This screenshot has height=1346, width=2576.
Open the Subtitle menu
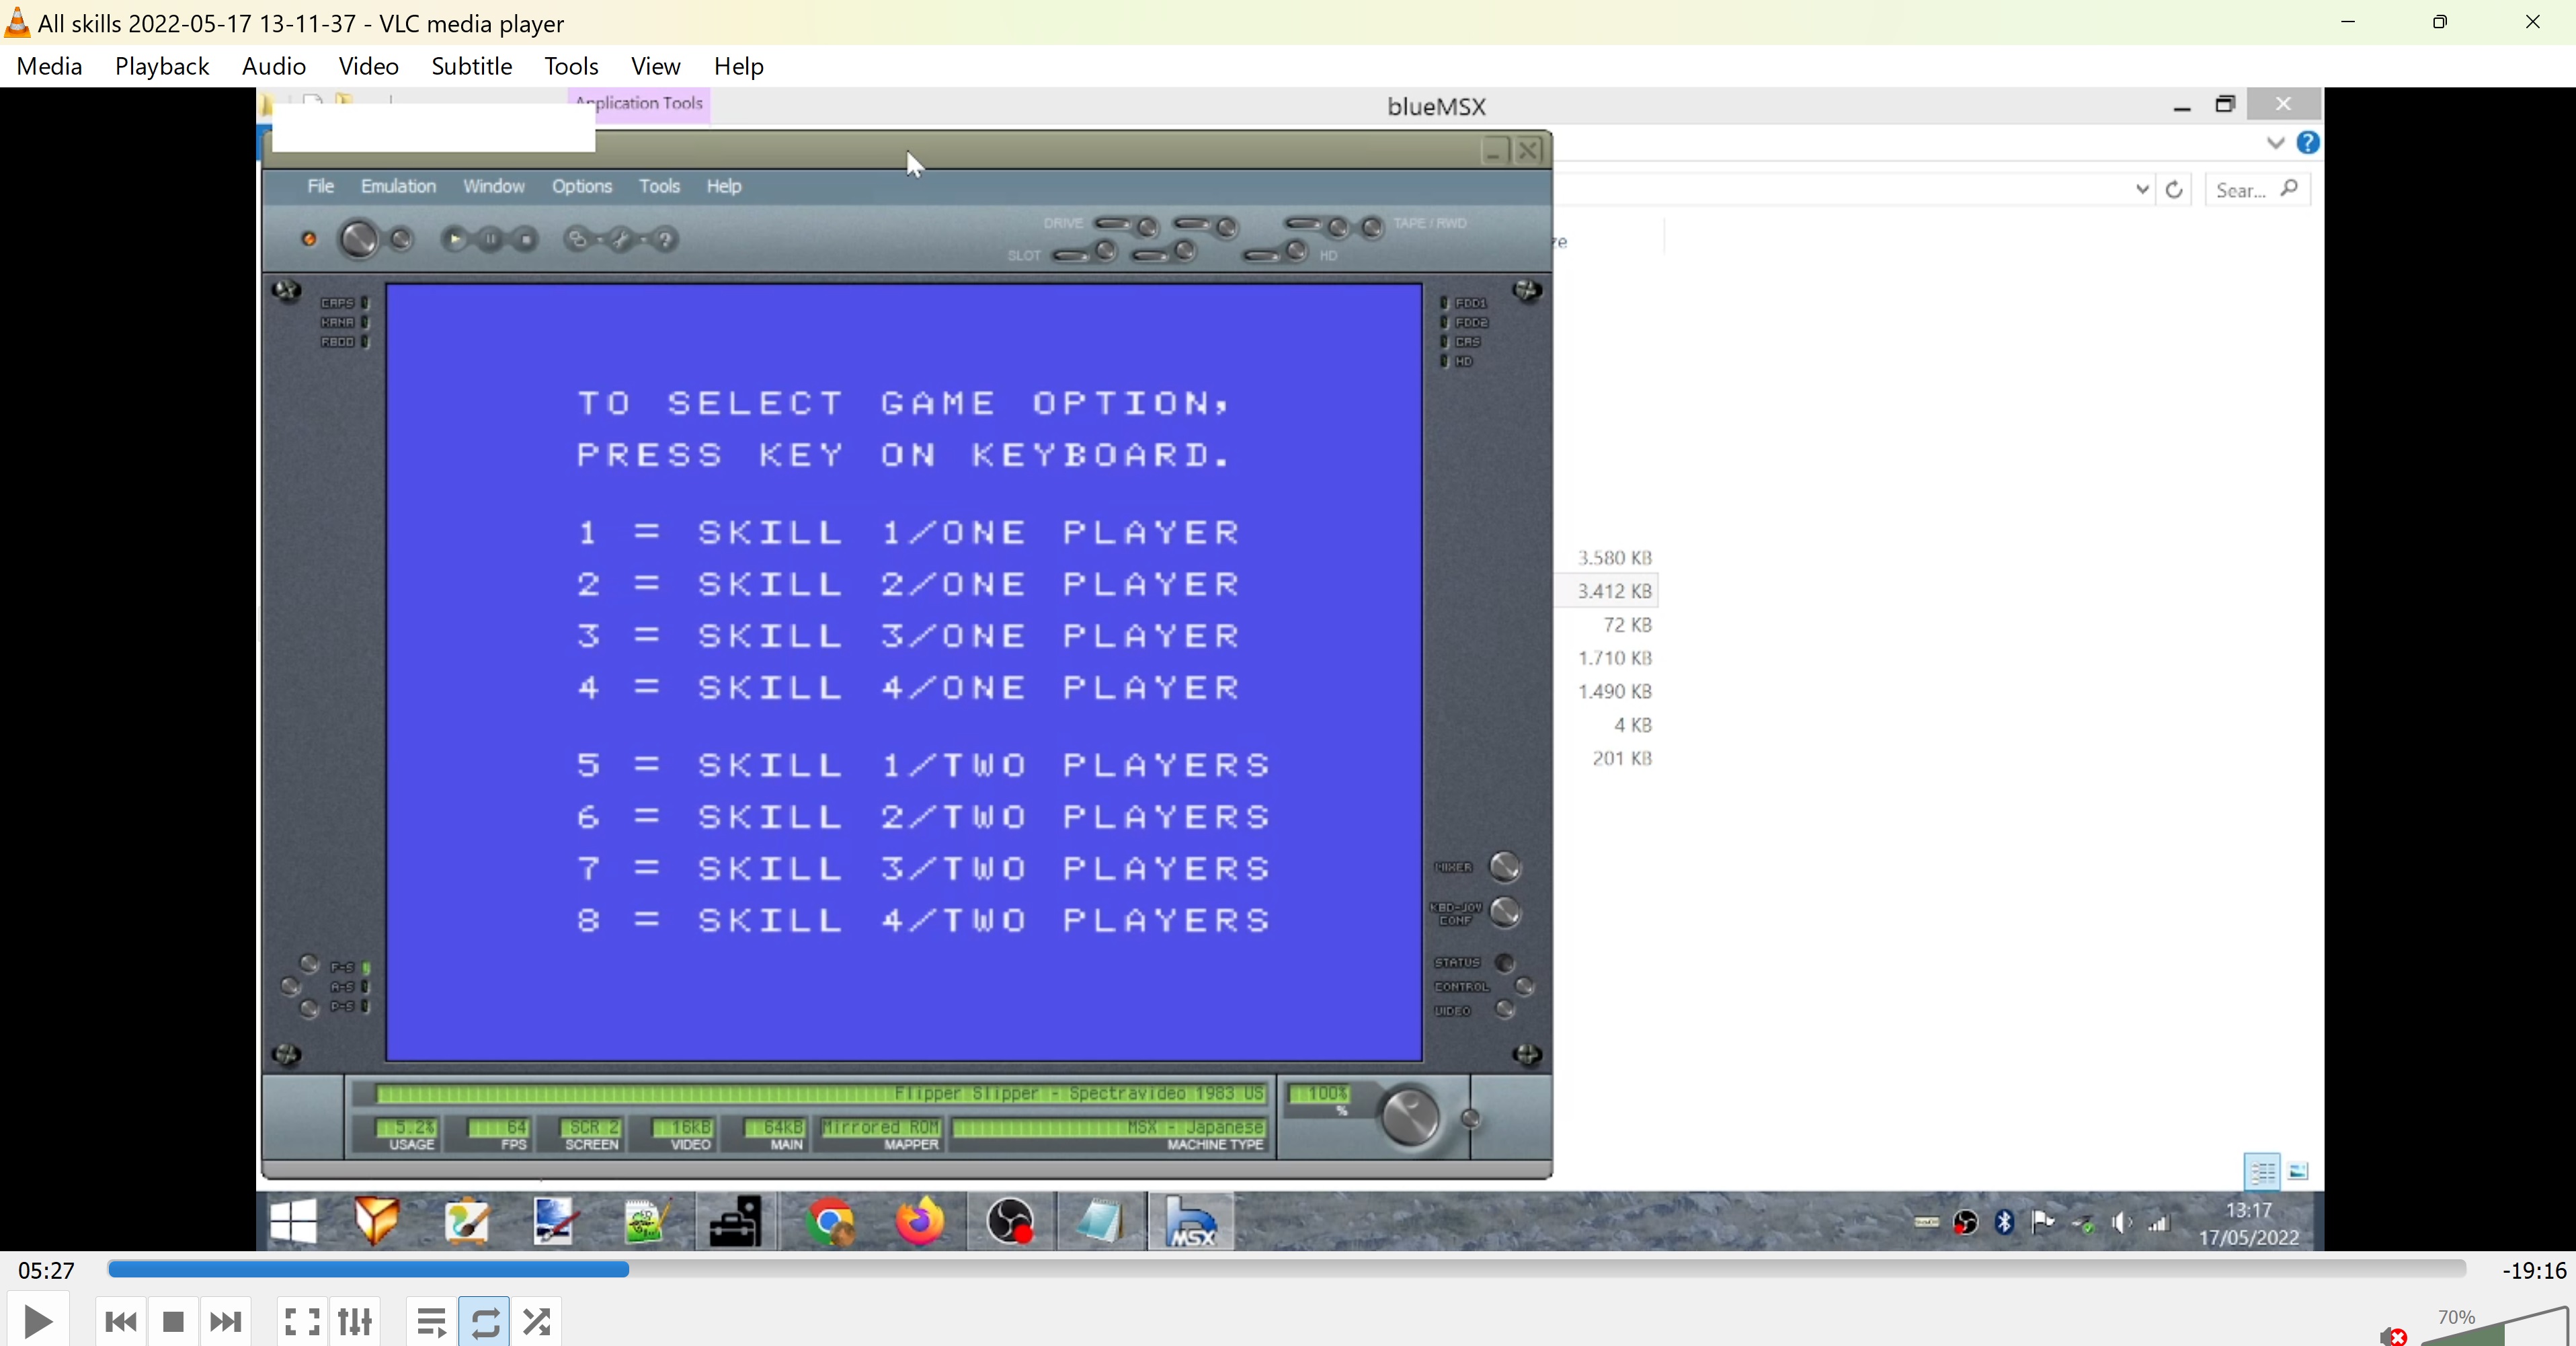[471, 66]
